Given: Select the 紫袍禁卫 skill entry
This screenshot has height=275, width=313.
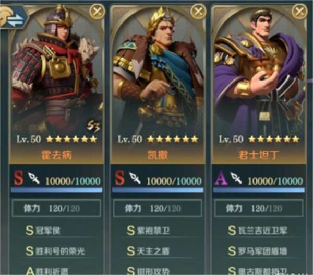Looking at the screenshot, I should click(148, 231).
